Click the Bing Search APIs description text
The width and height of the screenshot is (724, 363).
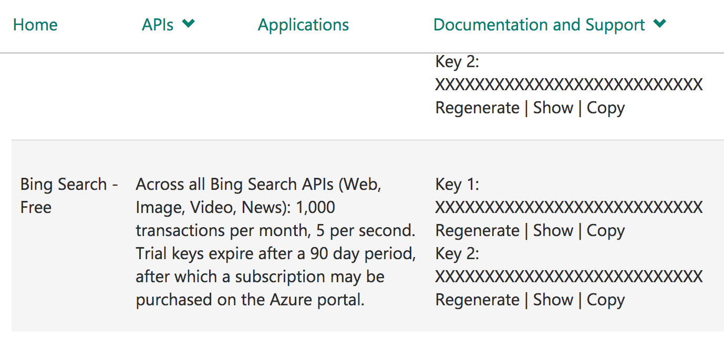click(x=275, y=242)
